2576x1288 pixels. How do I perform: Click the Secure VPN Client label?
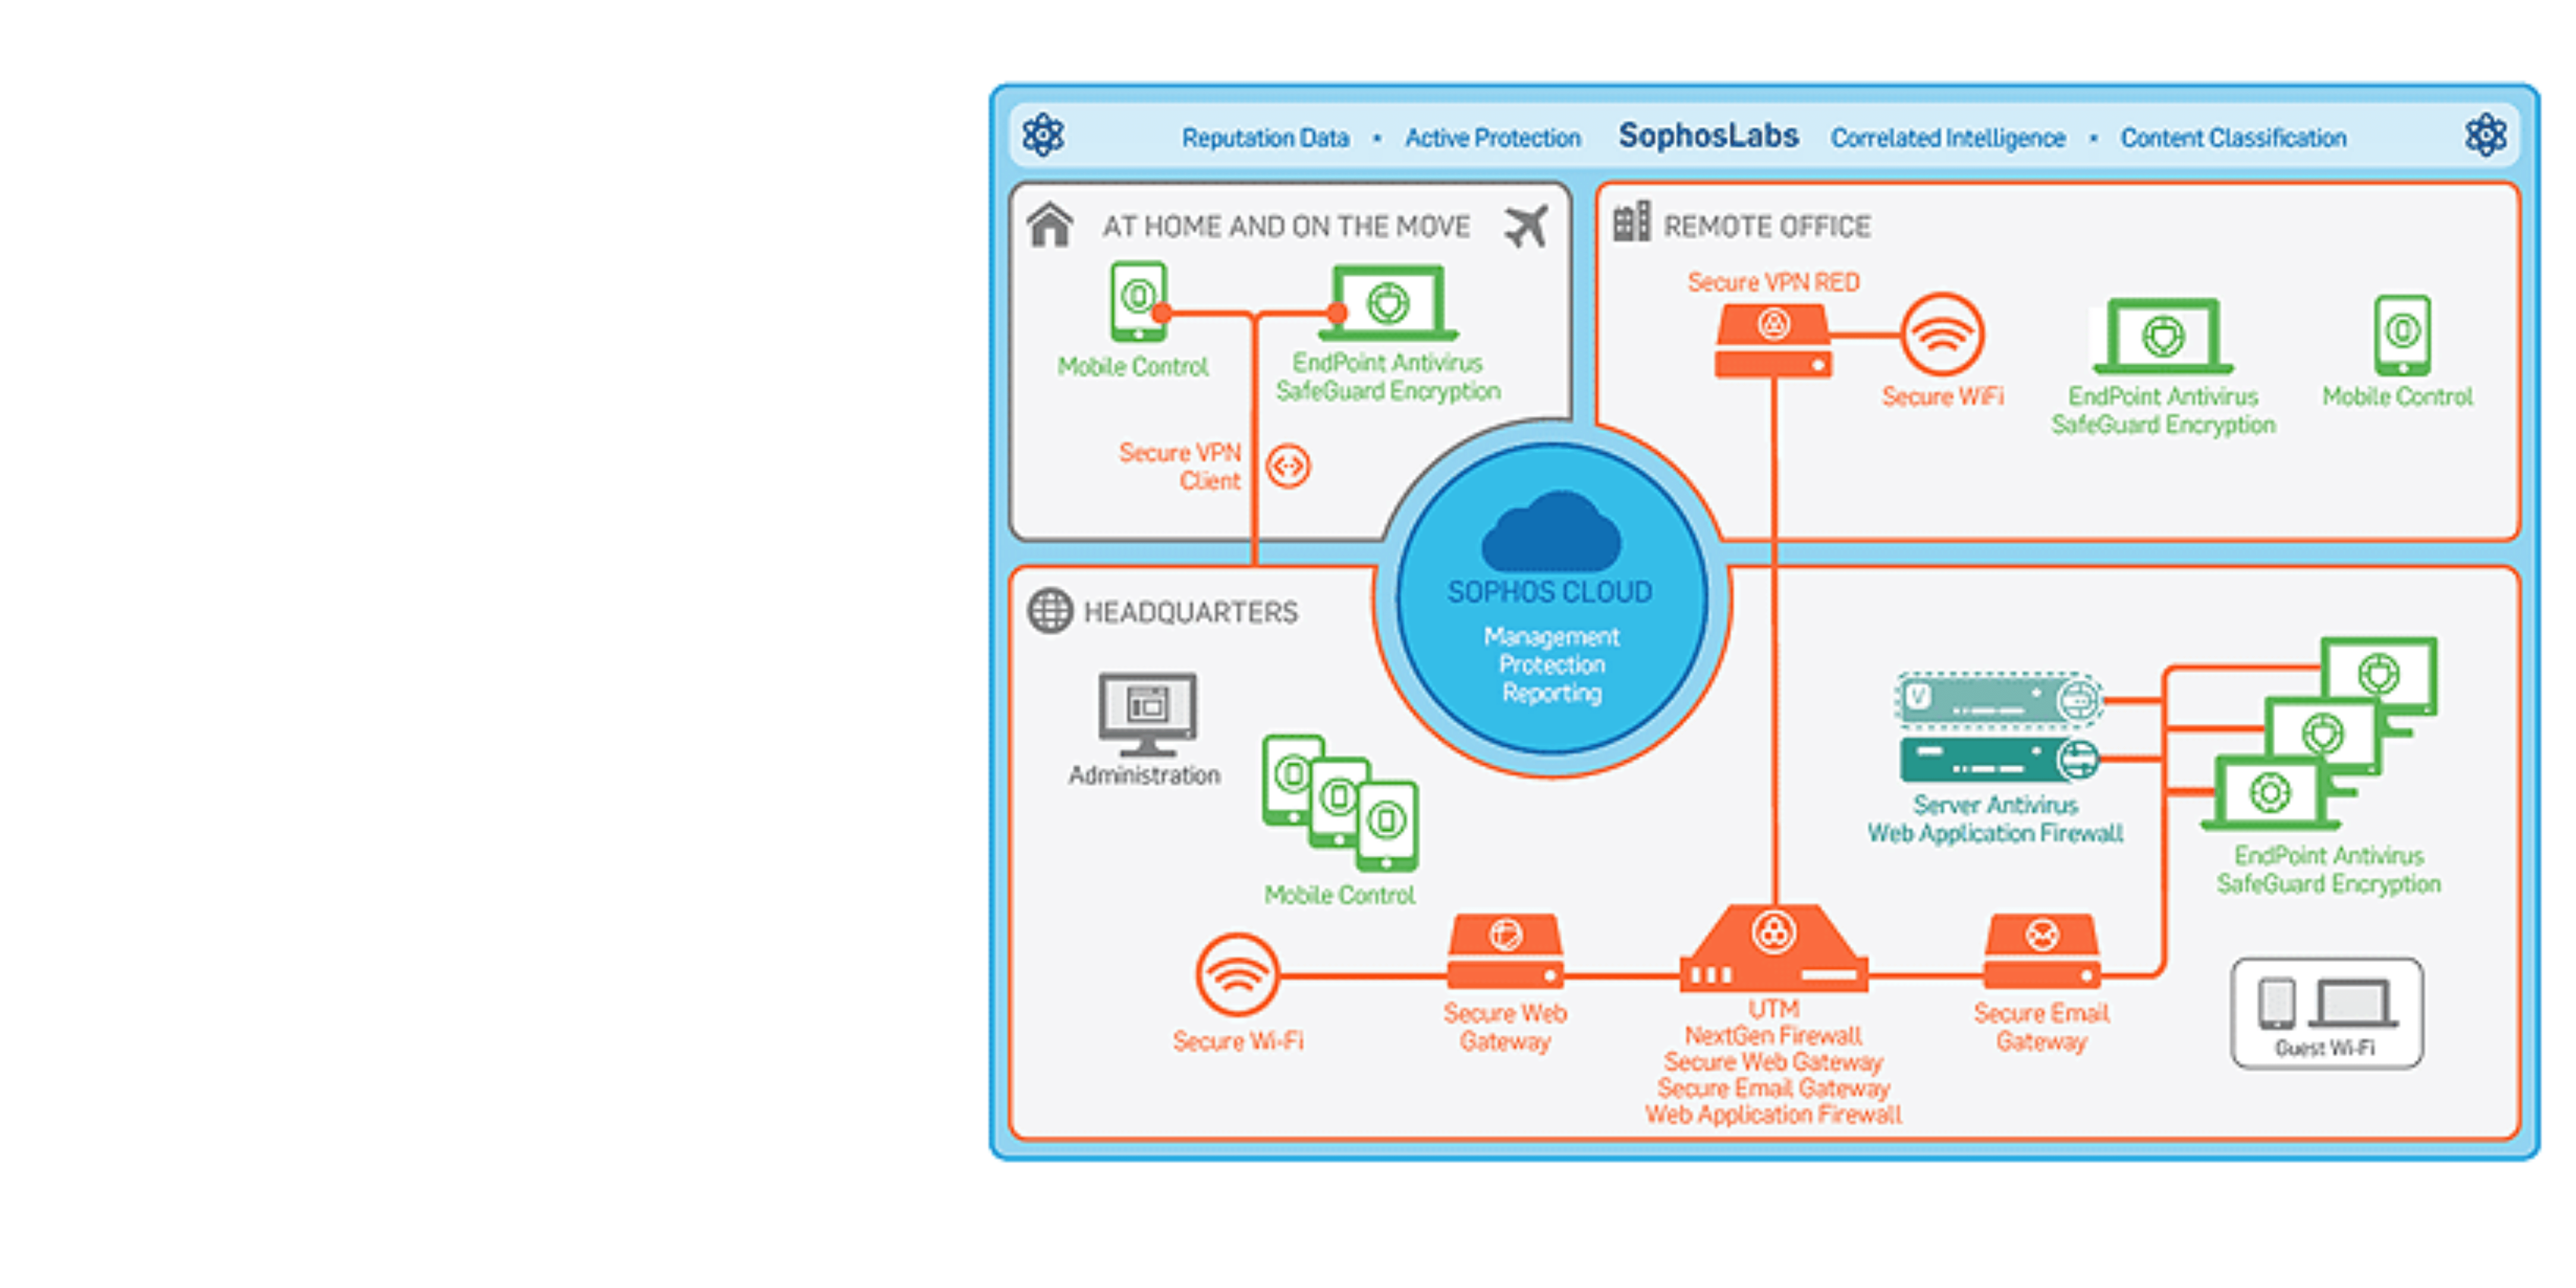point(1180,467)
